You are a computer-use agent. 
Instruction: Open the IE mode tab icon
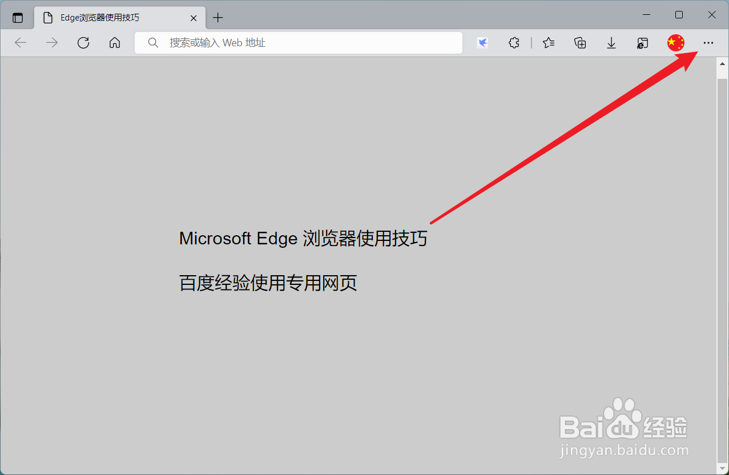[x=643, y=43]
